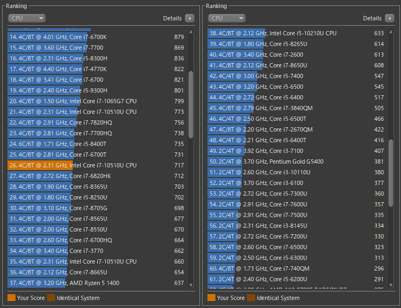The image size is (401, 308).
Task: Open the CPU dropdown in the left Ranking panel
Action: 27,18
